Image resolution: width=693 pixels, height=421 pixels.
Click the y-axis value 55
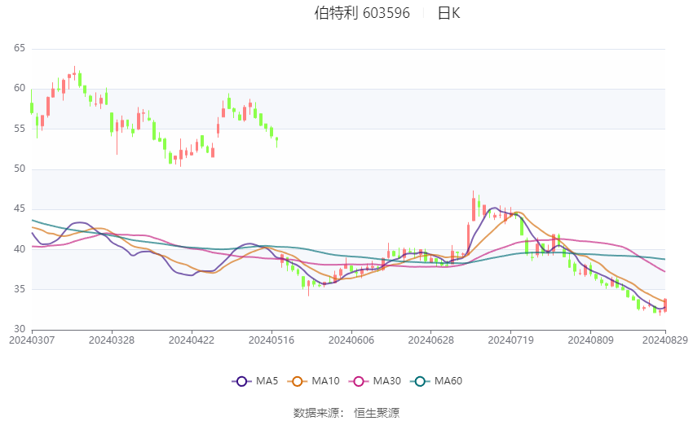pos(20,129)
